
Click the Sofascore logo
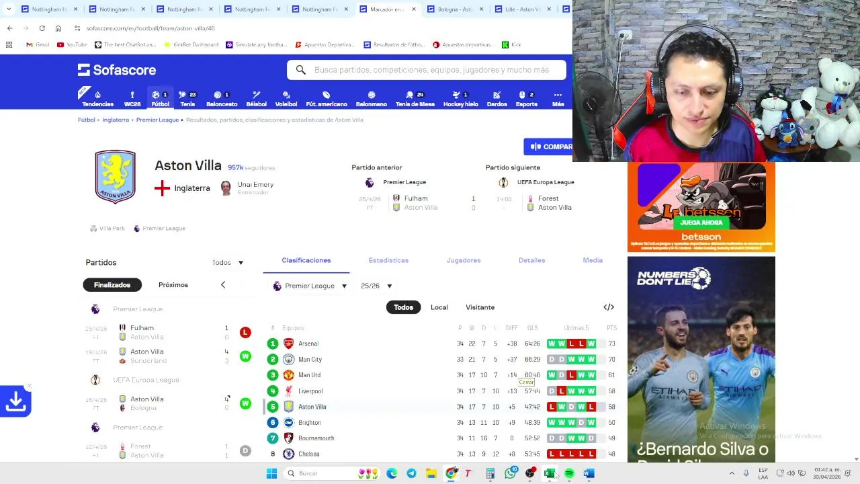click(117, 70)
